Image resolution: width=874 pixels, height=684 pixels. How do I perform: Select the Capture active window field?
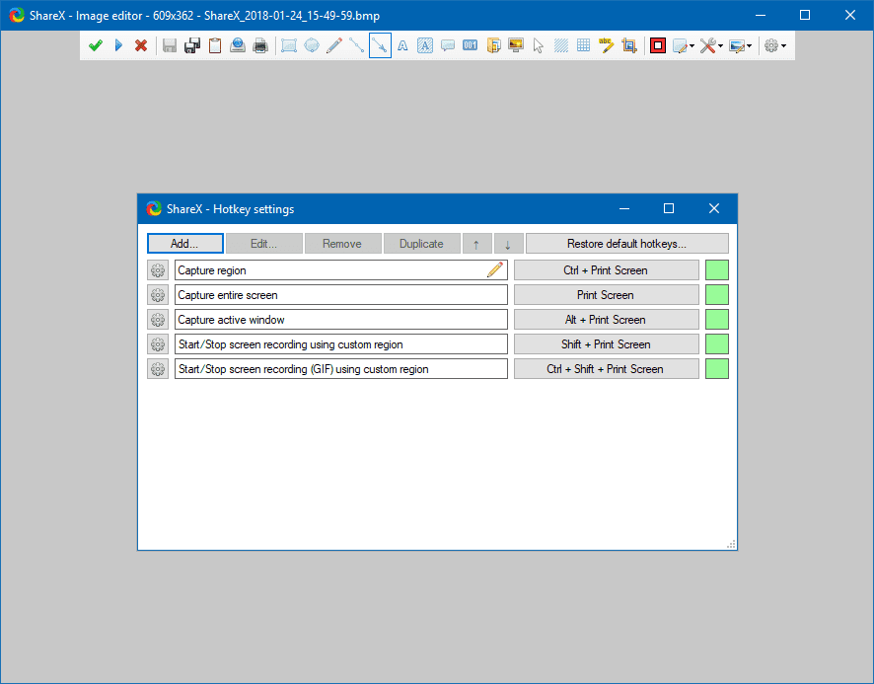340,319
